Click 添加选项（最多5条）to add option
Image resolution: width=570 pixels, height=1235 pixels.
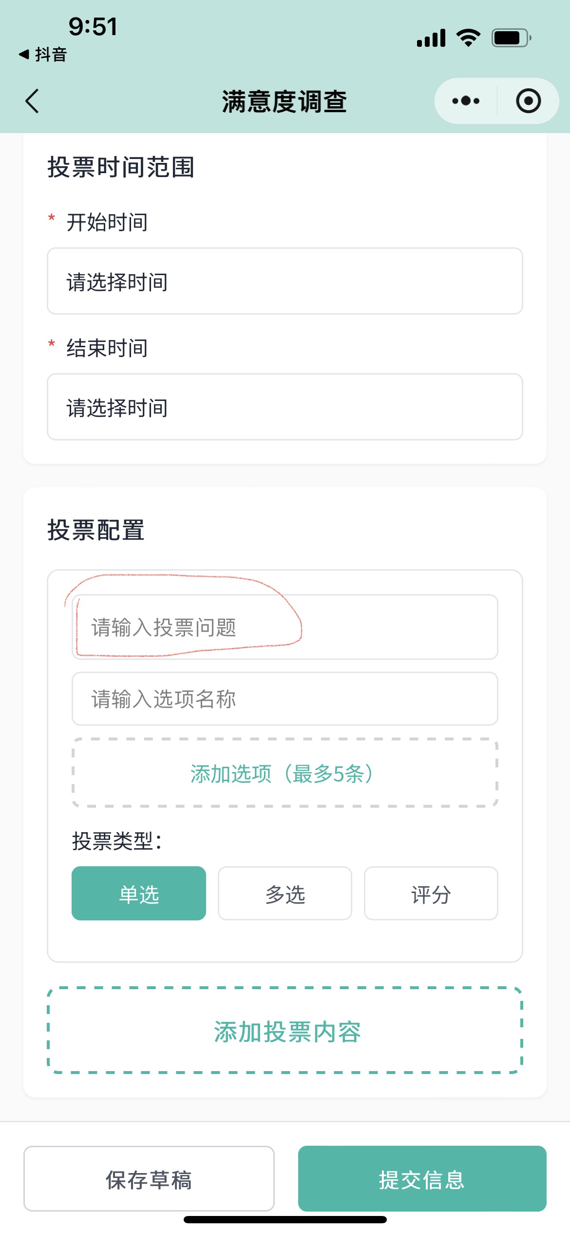pos(285,773)
